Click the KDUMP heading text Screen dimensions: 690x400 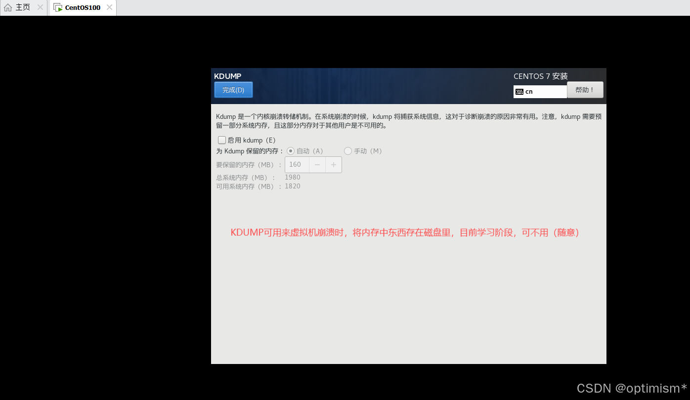(x=228, y=76)
